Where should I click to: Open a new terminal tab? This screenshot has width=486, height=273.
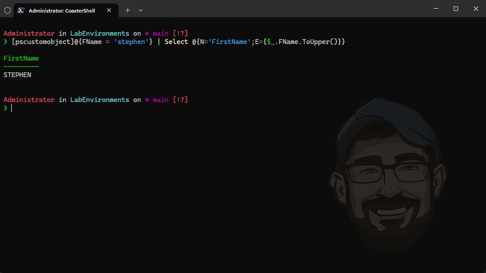coord(127,10)
